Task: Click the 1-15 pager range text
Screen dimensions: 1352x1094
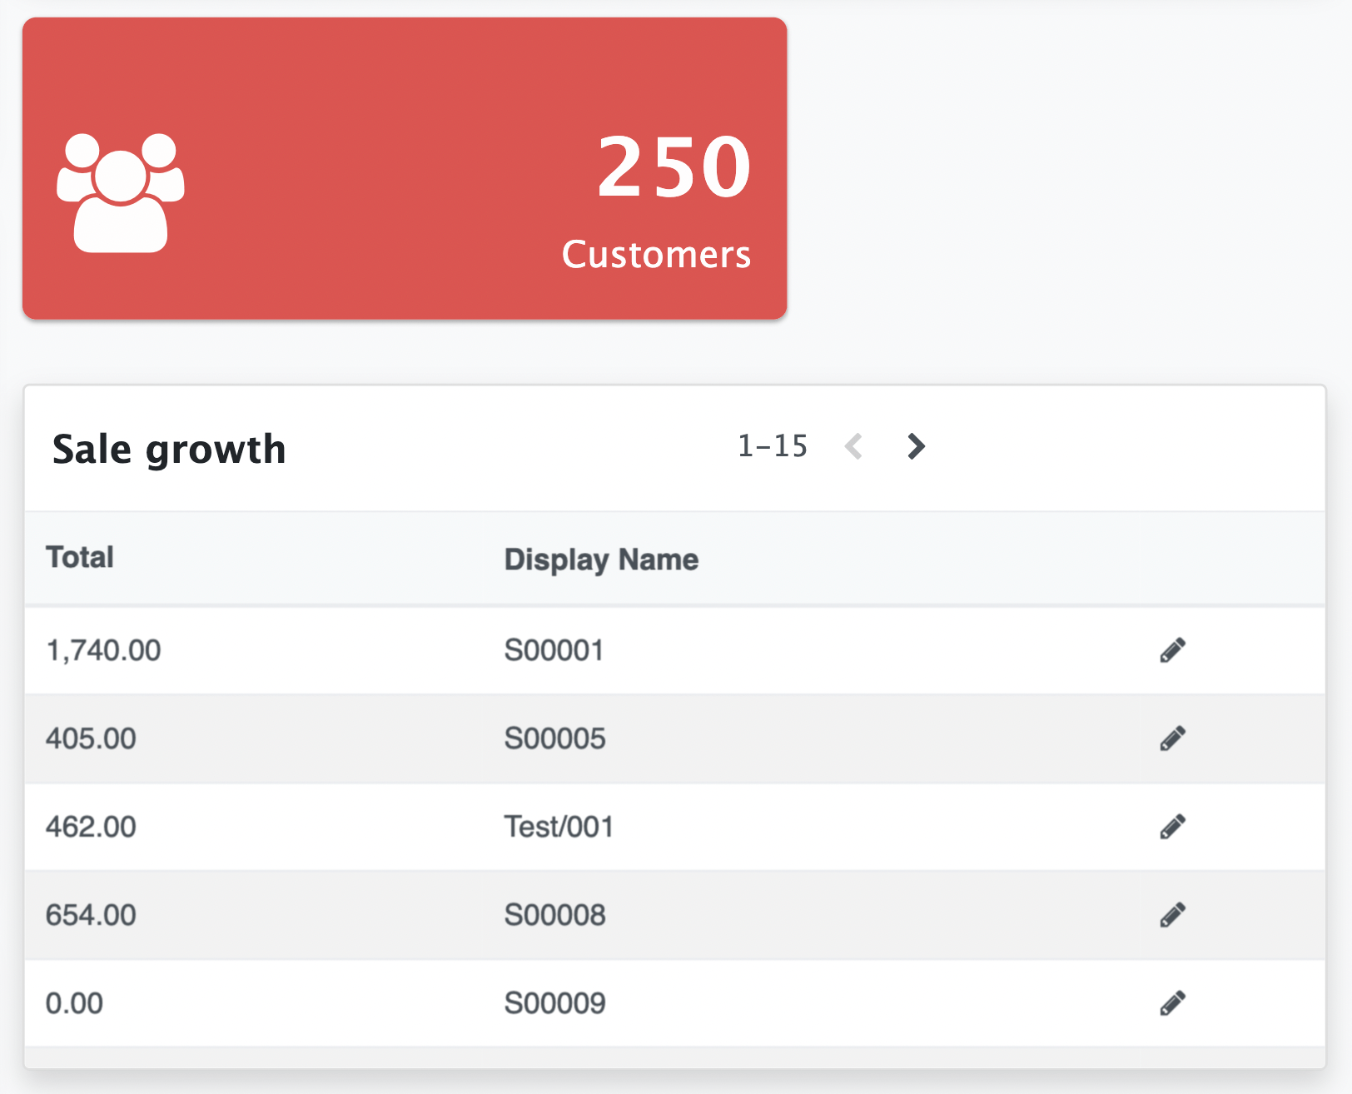Action: [773, 447]
